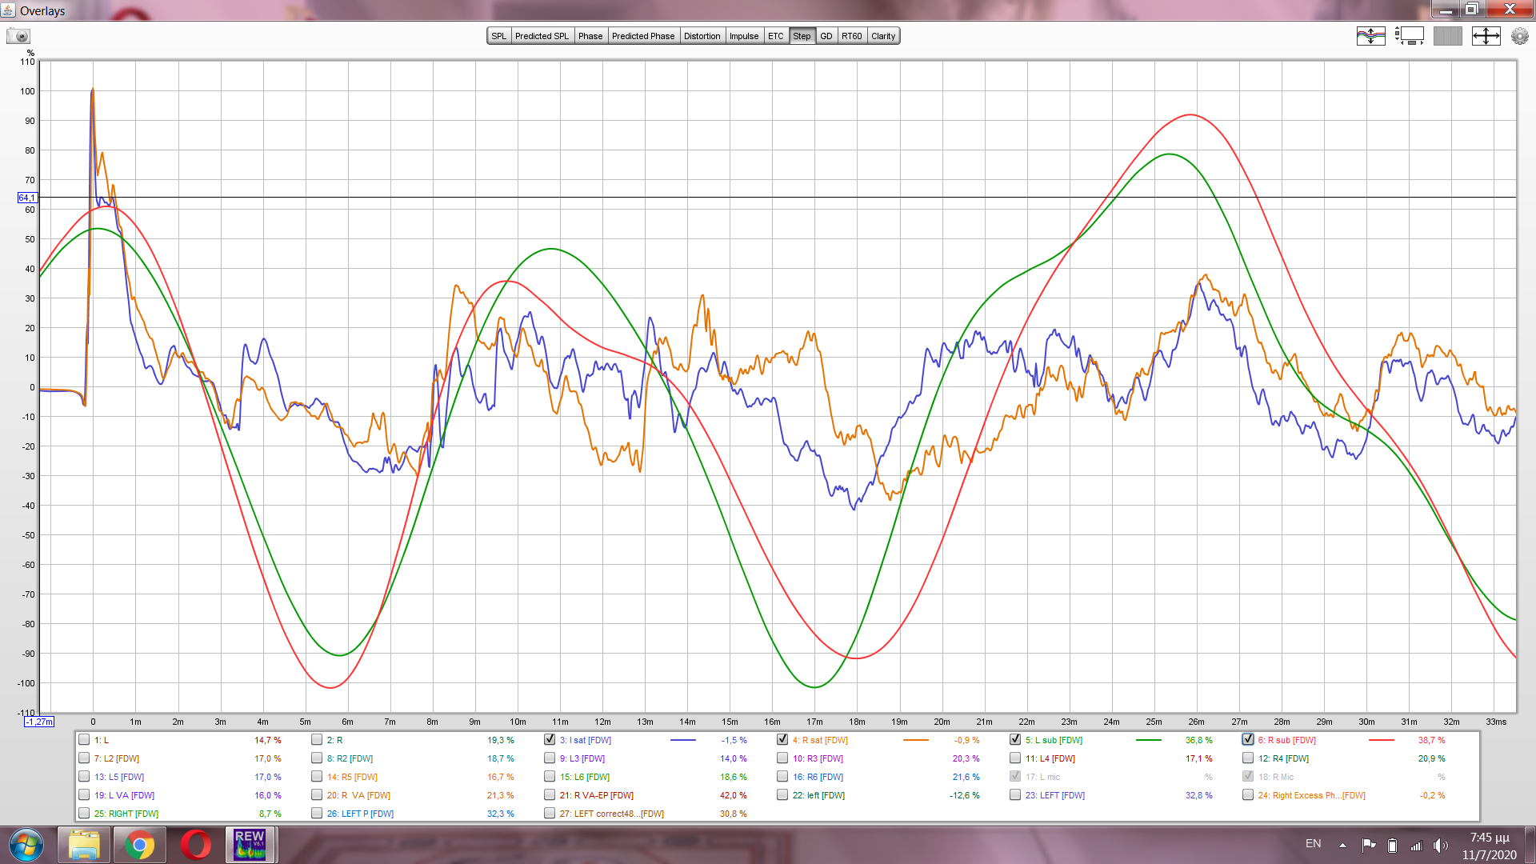This screenshot has height=864, width=1536.
Task: Enable the 21: R VA-EP [FDW] checkbox
Action: point(550,795)
